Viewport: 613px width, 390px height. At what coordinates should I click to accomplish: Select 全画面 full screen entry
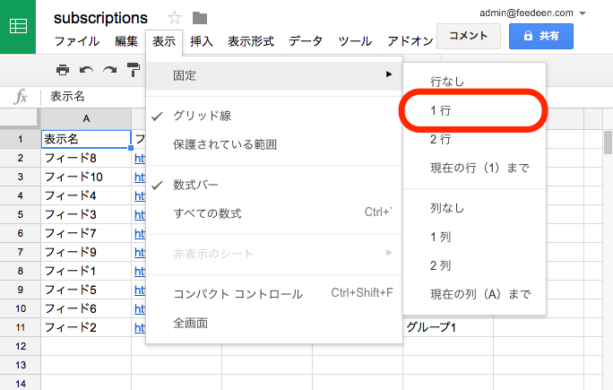point(274,323)
